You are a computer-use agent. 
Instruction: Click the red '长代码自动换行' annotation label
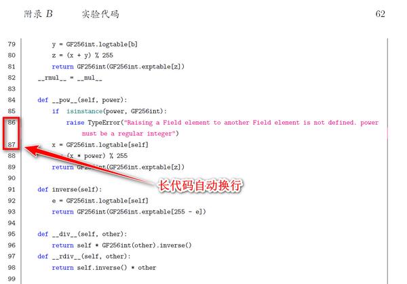200,186
